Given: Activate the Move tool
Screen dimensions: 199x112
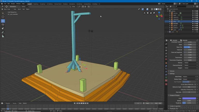Looking at the screenshot, I should (x=3, y=21).
